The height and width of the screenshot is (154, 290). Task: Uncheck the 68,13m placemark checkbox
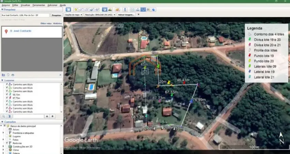coord(7,95)
